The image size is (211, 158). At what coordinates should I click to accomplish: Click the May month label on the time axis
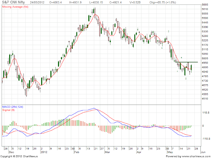[170, 152]
